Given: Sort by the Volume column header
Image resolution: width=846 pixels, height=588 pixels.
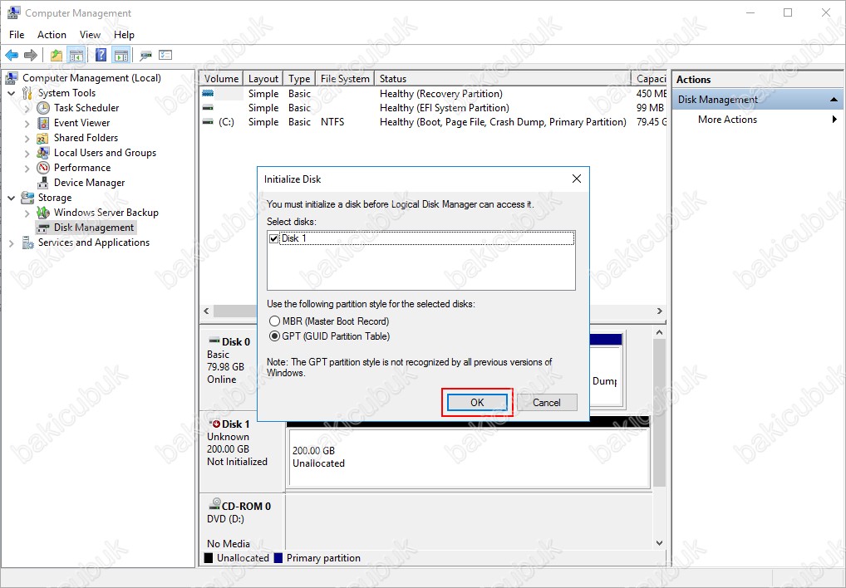Looking at the screenshot, I should [221, 79].
